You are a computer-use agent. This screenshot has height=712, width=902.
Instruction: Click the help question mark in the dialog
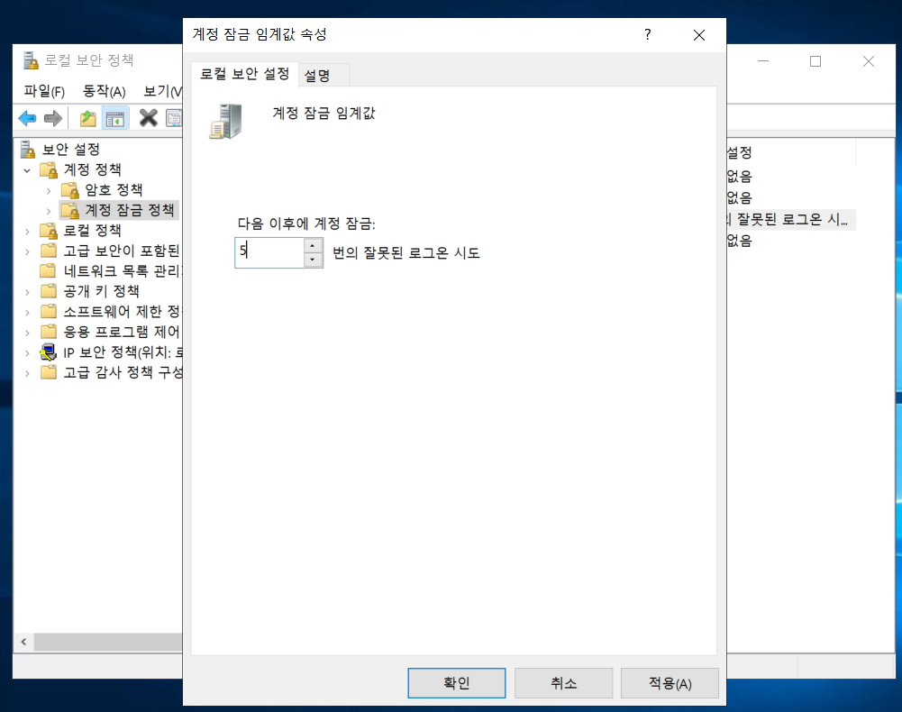click(648, 34)
